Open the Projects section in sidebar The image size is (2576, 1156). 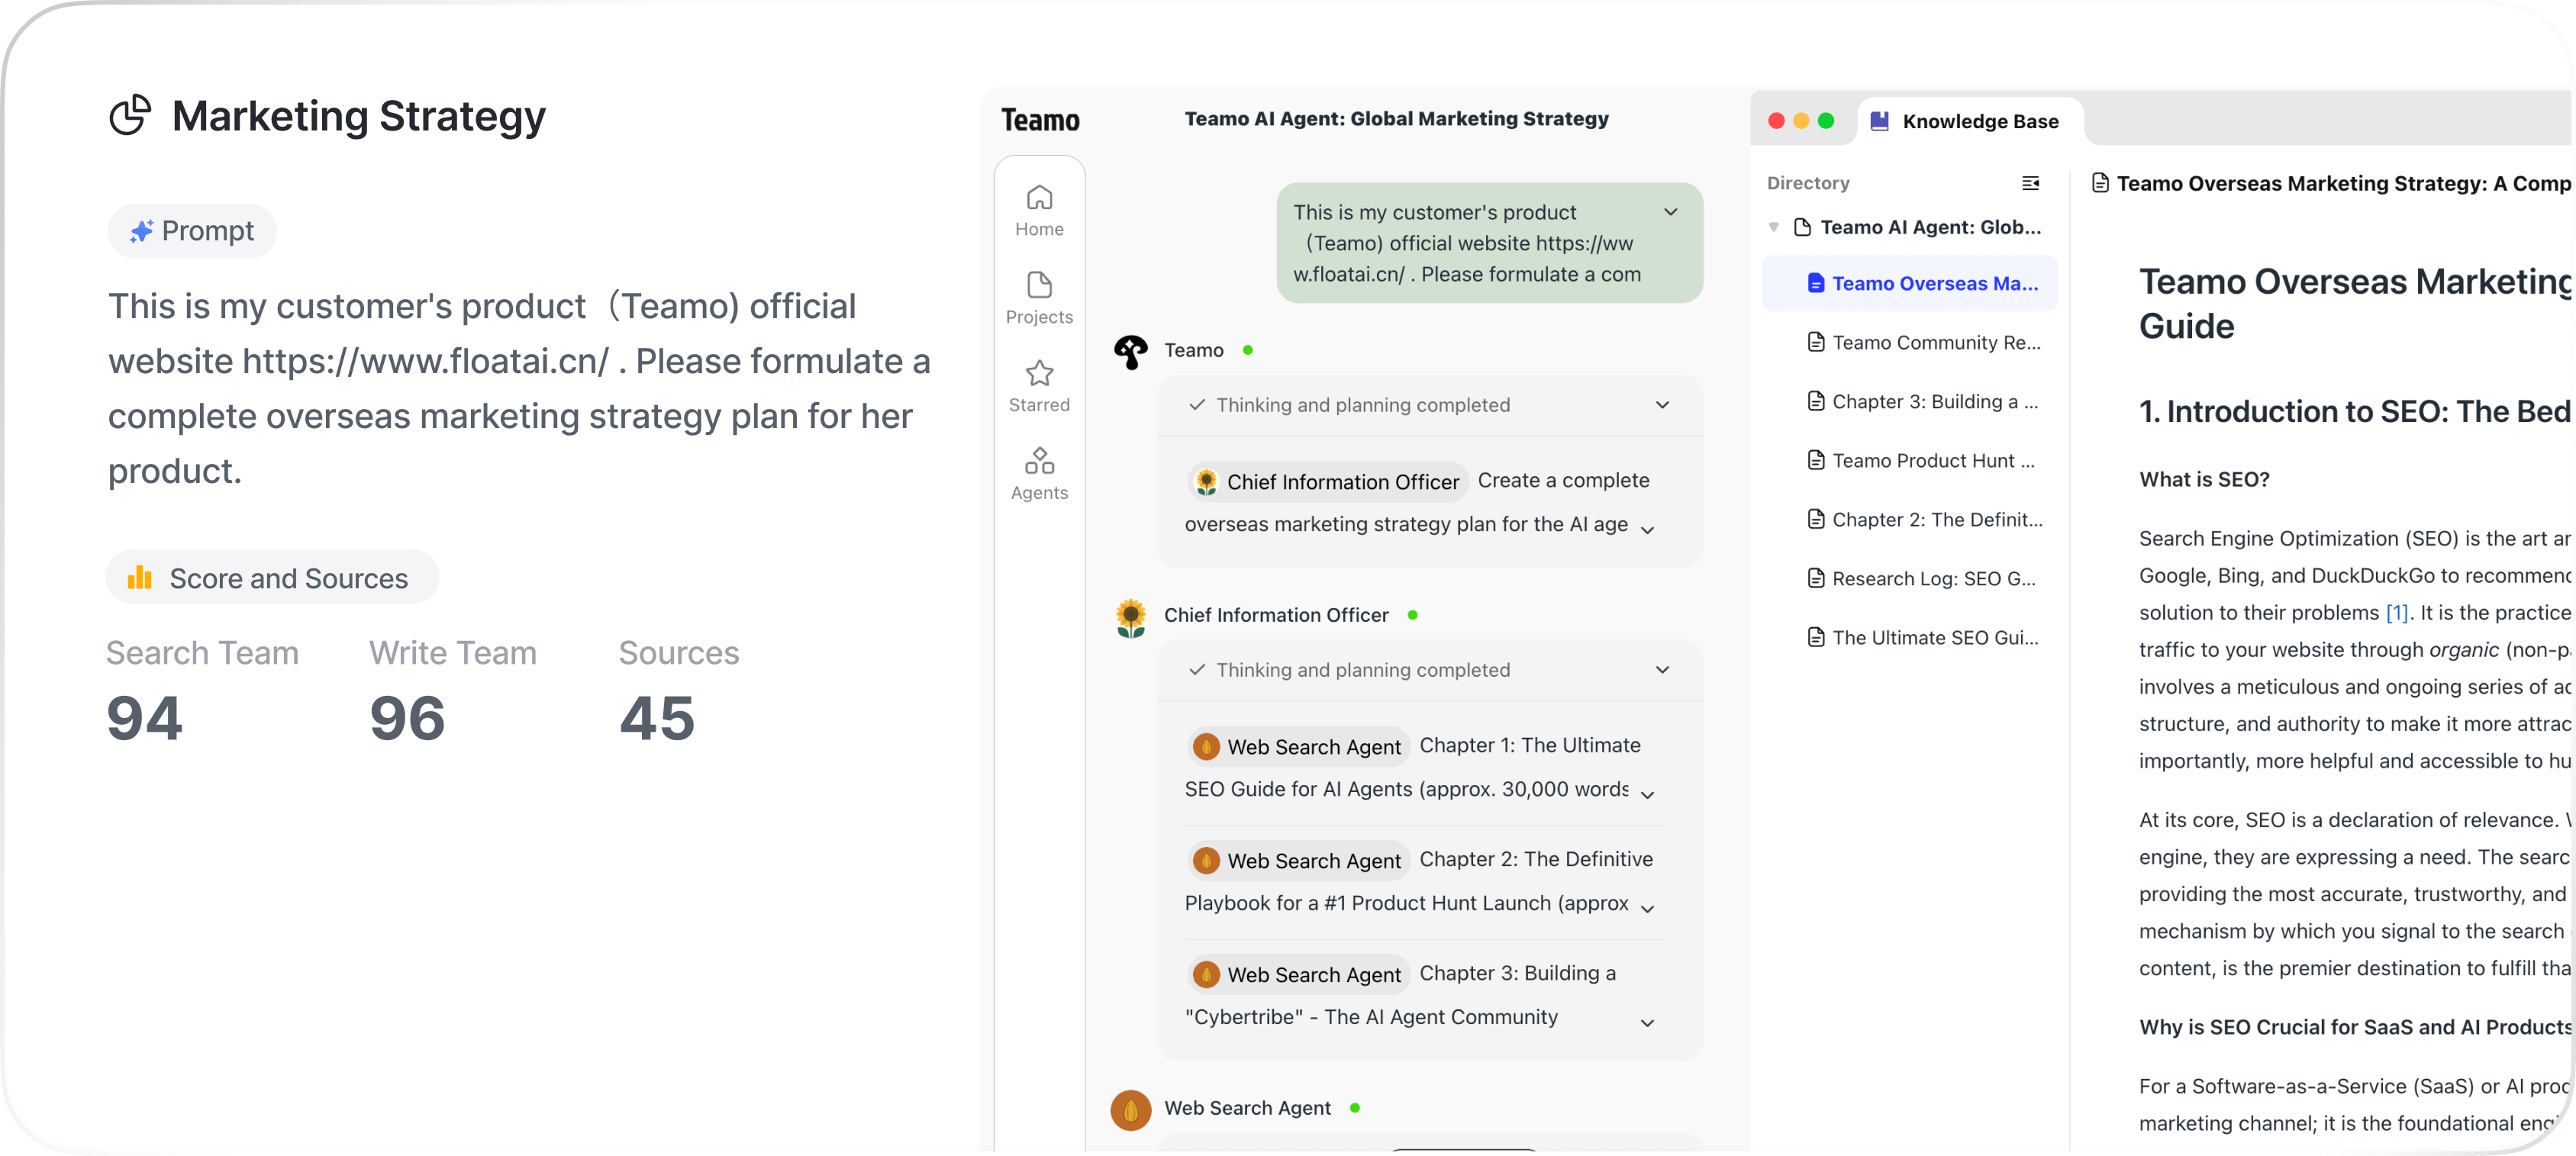point(1039,299)
